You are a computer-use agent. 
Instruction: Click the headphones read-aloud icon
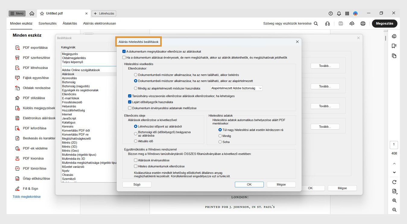click(x=327, y=23)
